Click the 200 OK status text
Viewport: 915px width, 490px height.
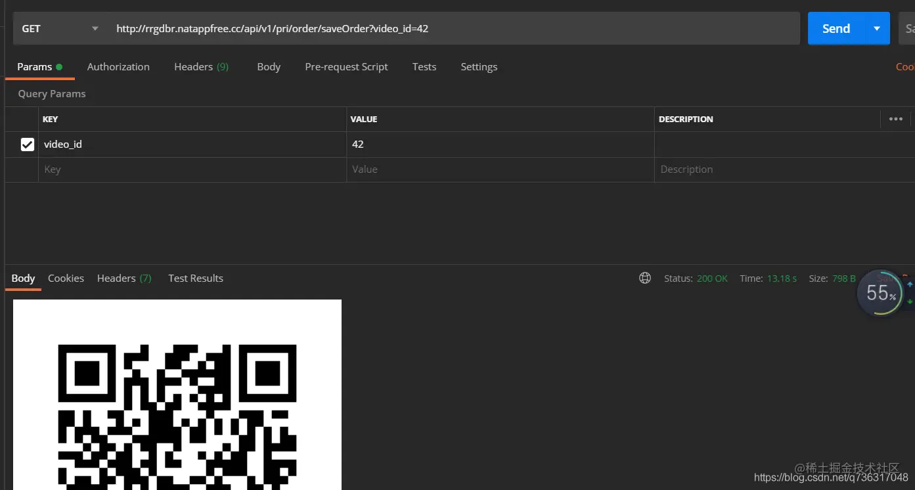pyautogui.click(x=712, y=278)
